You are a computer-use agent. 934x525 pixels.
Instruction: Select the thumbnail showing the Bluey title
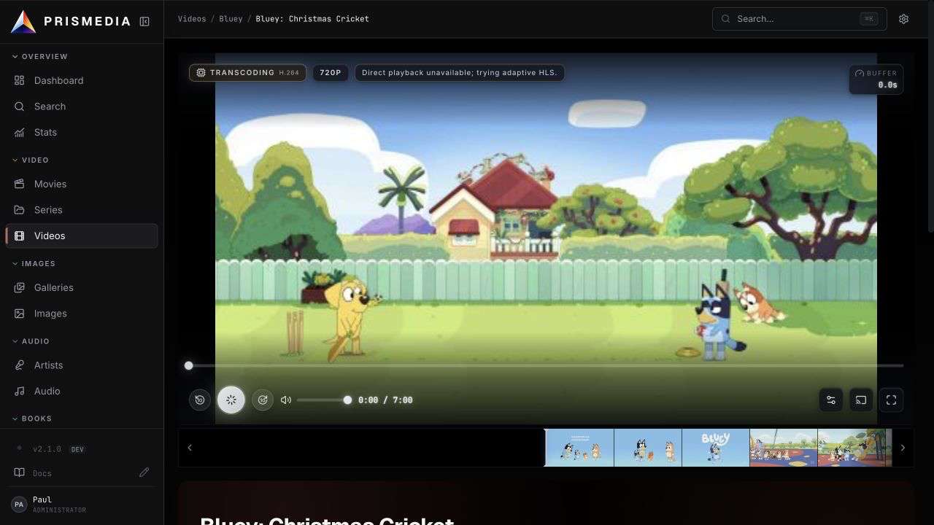click(715, 448)
